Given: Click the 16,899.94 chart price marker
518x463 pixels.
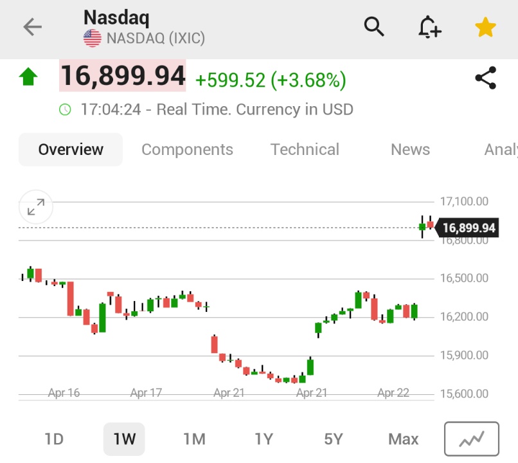Looking at the screenshot, I should [x=467, y=228].
